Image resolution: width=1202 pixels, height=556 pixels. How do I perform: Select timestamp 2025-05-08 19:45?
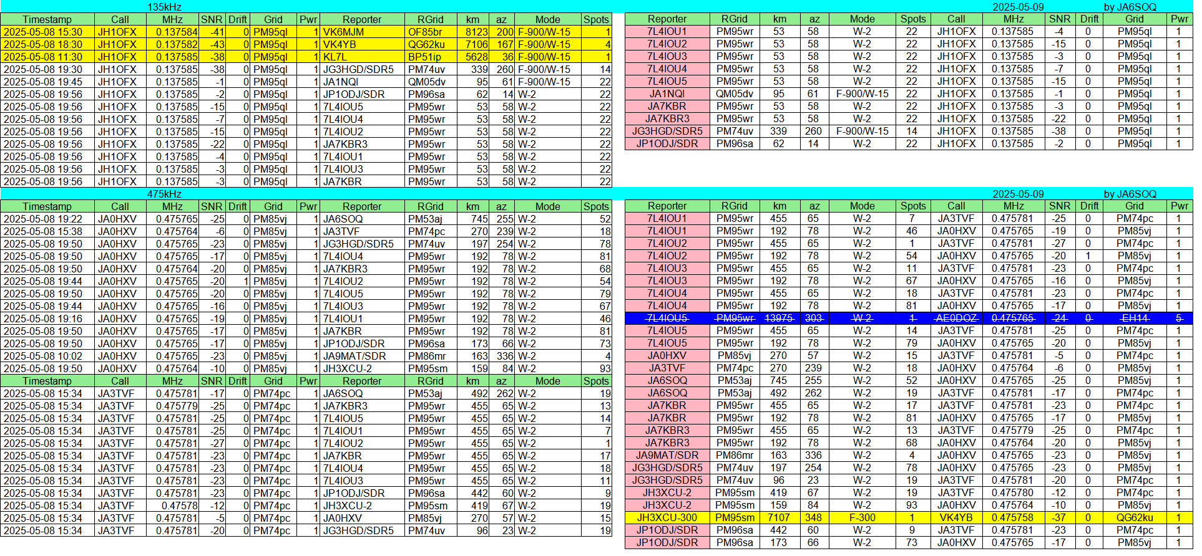point(47,82)
